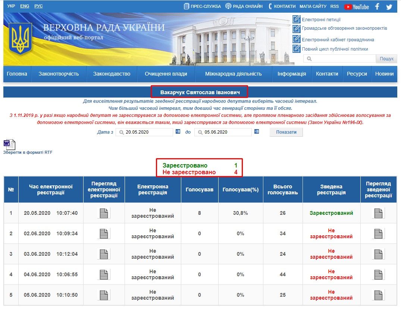This screenshot has height=309, width=401.
Task: Open the Законотворчість menu
Action: click(59, 74)
